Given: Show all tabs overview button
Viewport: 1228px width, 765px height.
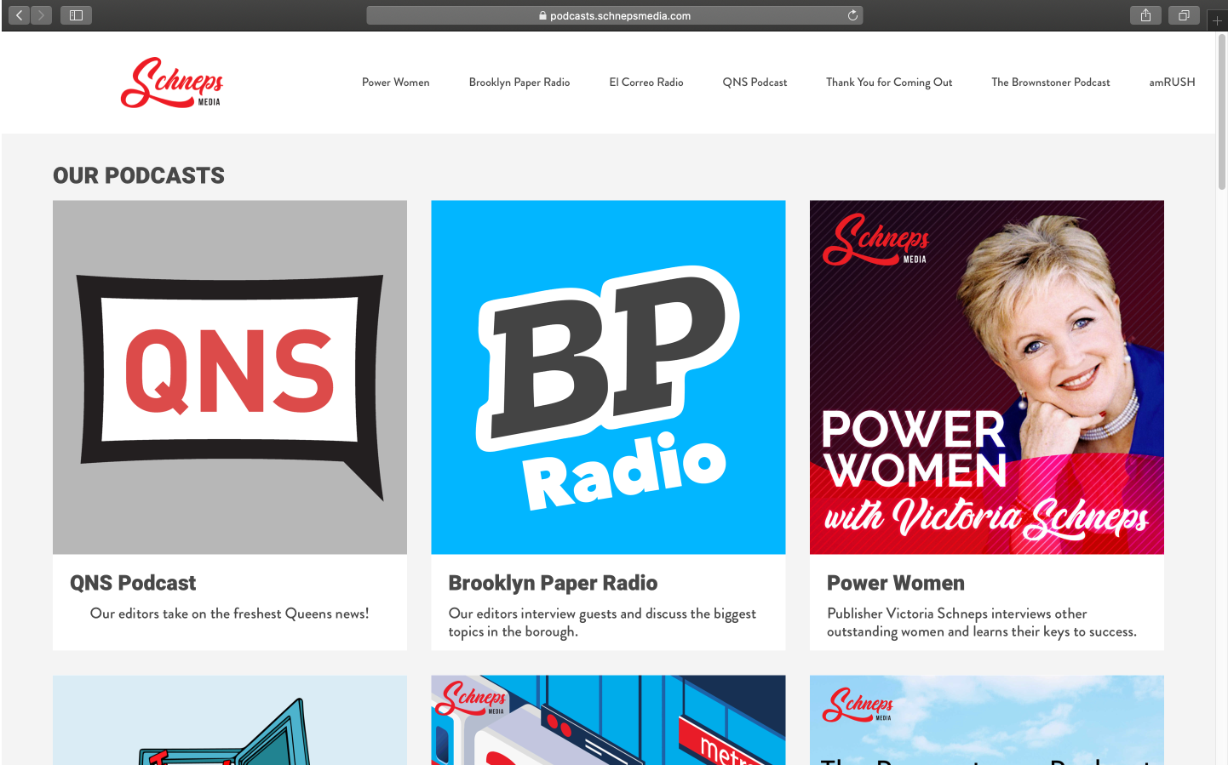Looking at the screenshot, I should (x=1184, y=15).
